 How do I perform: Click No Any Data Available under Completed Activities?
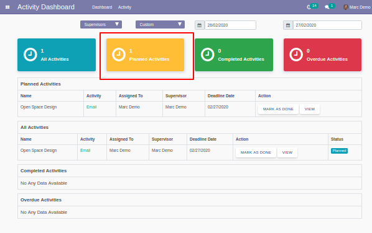(44, 183)
